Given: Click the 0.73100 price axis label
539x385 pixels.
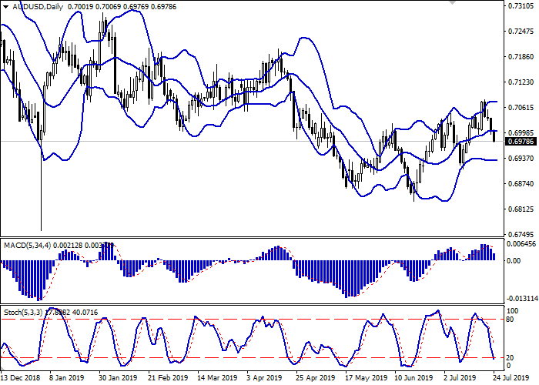Looking at the screenshot, I should 521,6.
